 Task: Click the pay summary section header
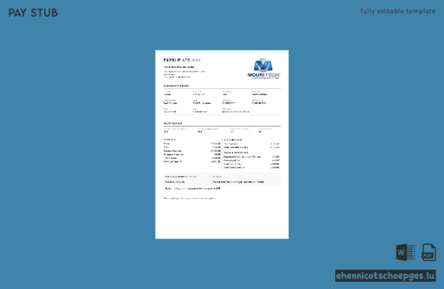coord(173,124)
